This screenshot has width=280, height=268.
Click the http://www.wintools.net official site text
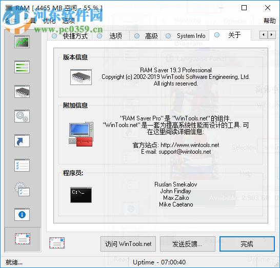[x=190, y=145]
